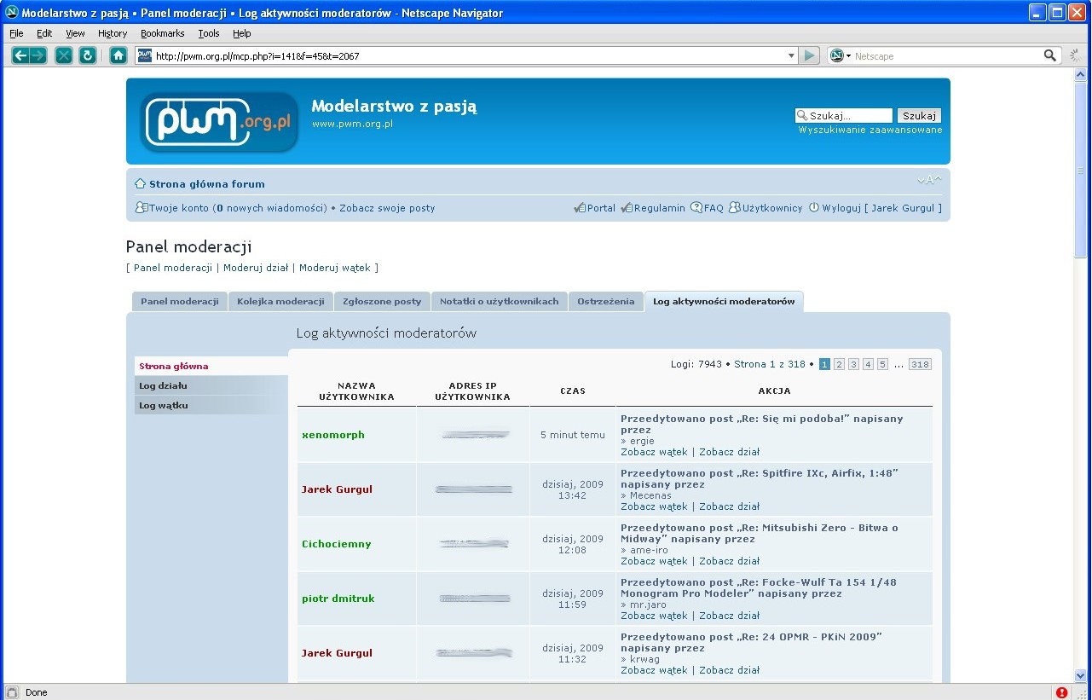
Task: Switch to the Kolejka moderacji tab
Action: click(280, 301)
